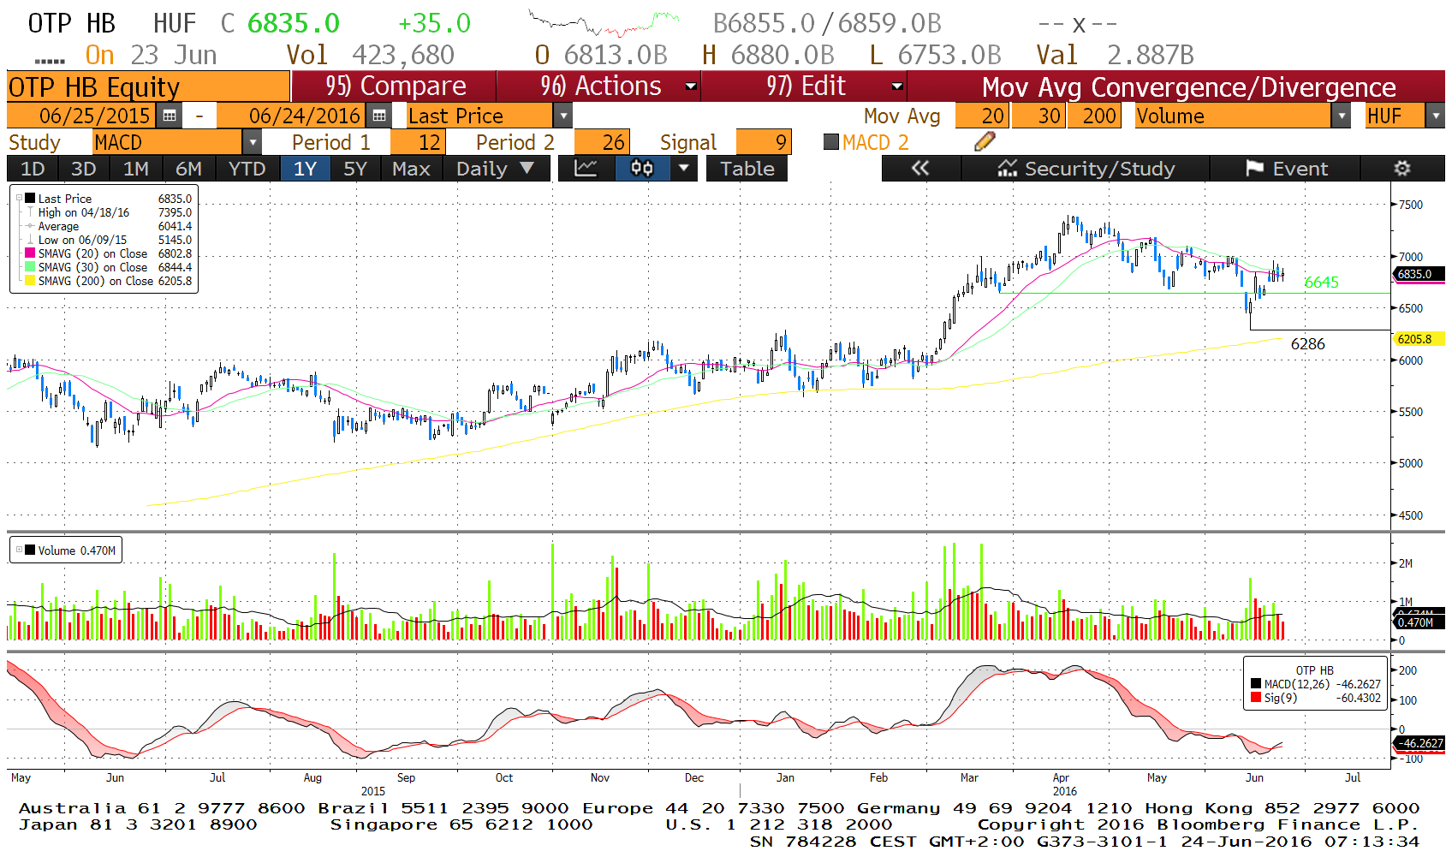Expand the MACD study dropdown
The height and width of the screenshot is (857, 1452).
253,142
